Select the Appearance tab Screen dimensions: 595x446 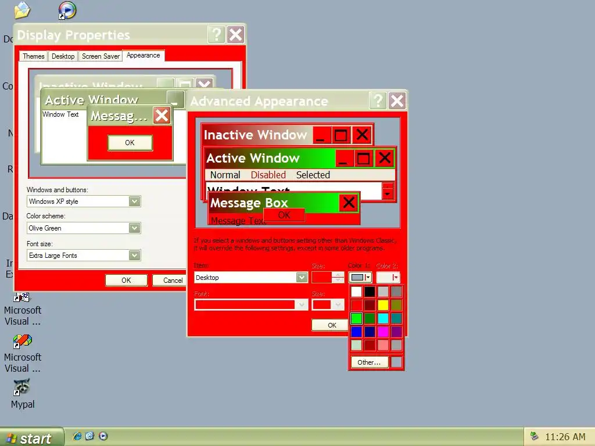144,55
